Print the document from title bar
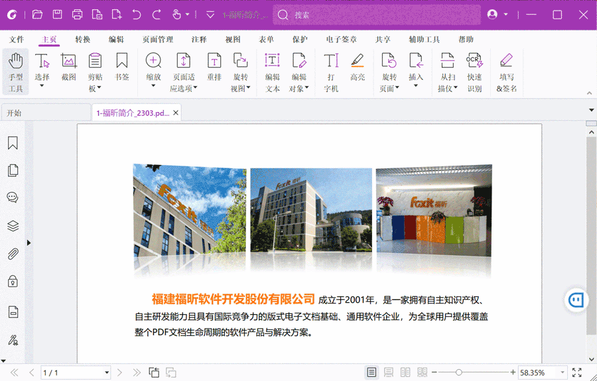597x381 pixels. coord(78,15)
